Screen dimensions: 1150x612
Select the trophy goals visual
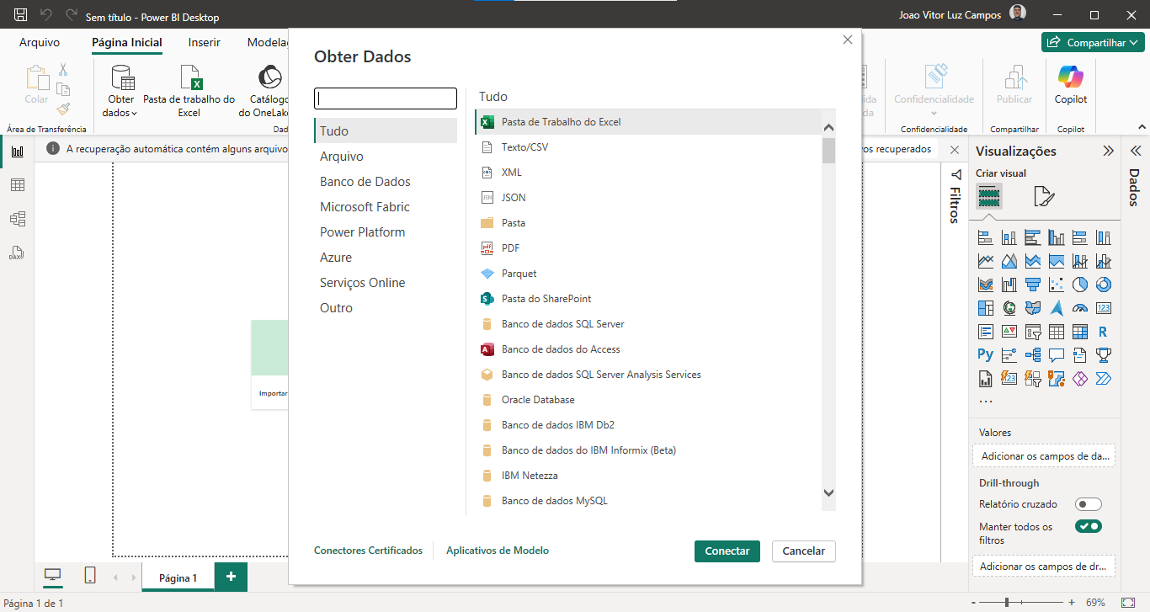coord(1104,355)
